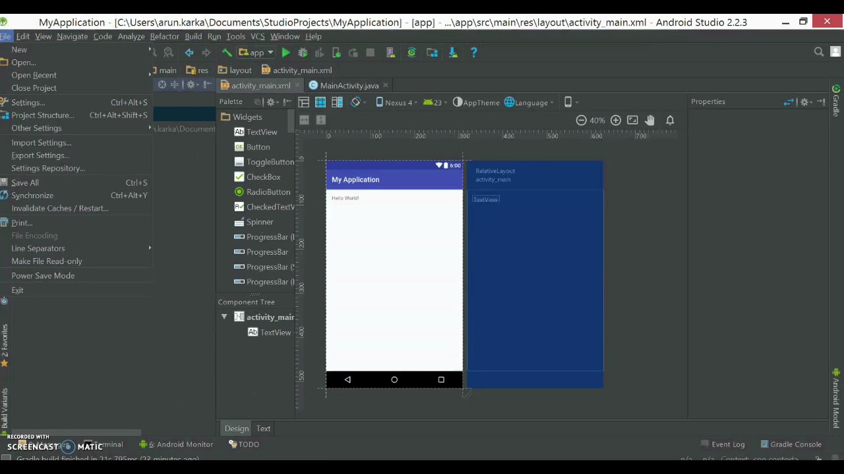Switch to the MainActivity.java tab
This screenshot has height=474, width=844.
pyautogui.click(x=349, y=86)
